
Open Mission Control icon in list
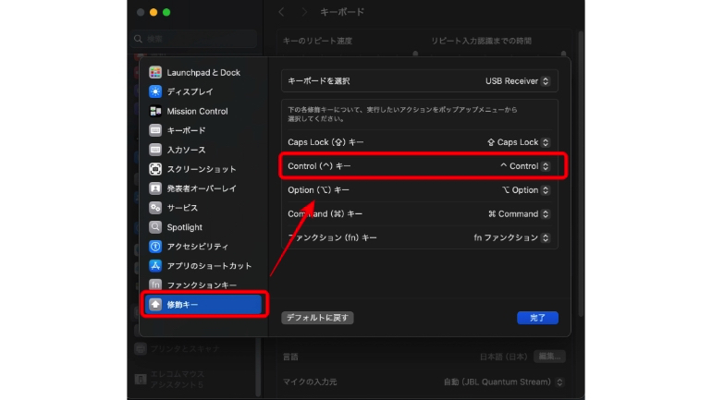155,111
